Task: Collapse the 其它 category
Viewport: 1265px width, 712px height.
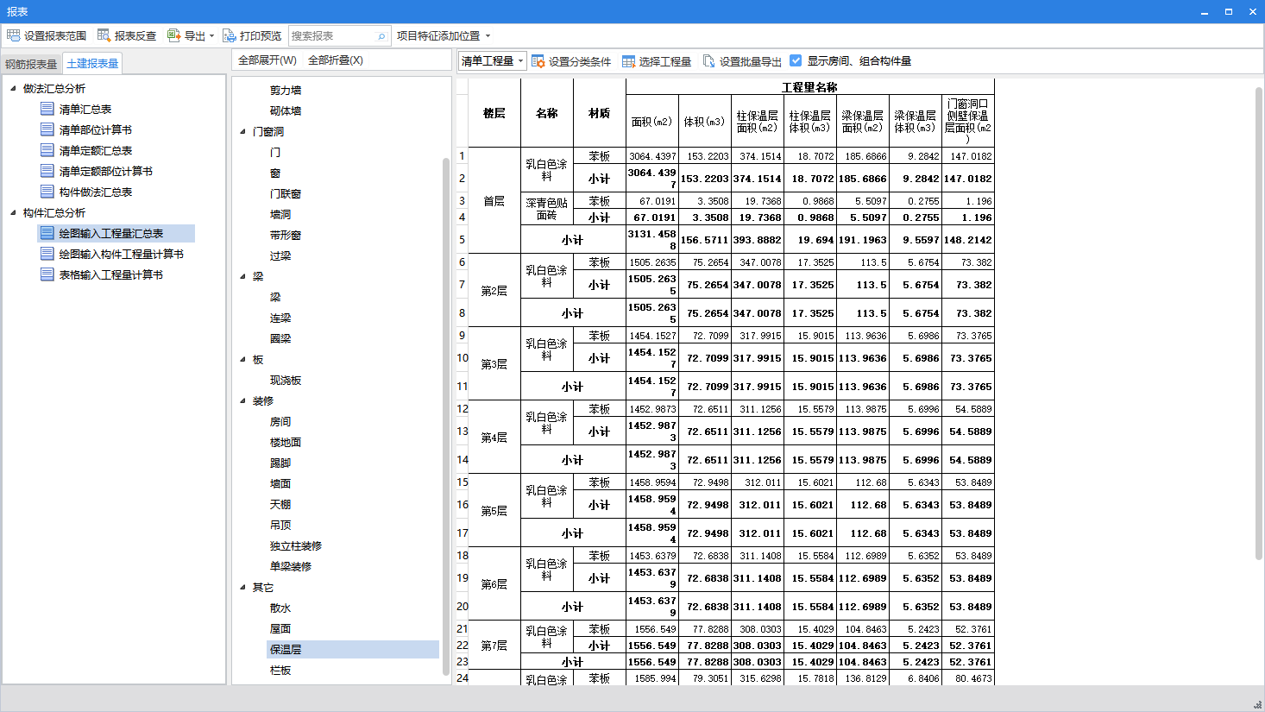Action: click(x=242, y=587)
